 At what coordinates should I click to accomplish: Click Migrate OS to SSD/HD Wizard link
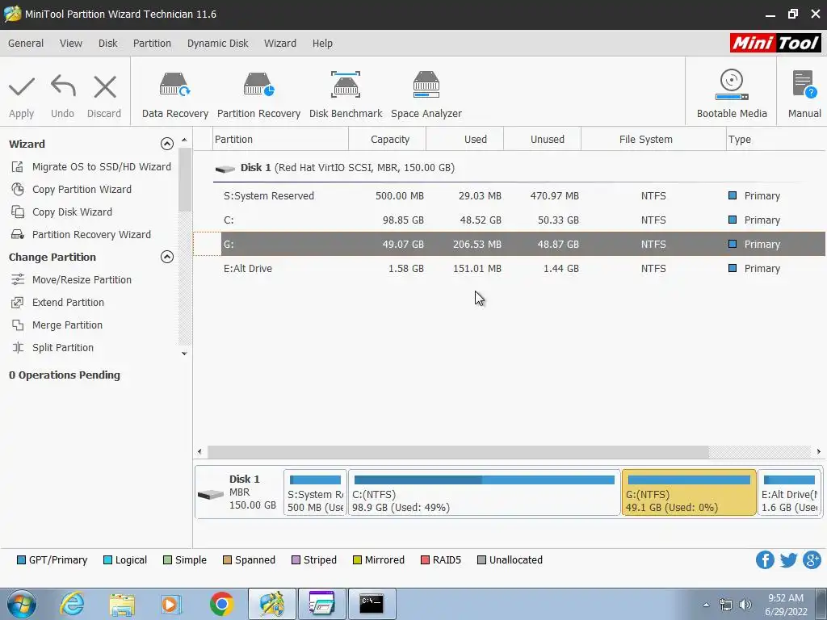point(101,166)
